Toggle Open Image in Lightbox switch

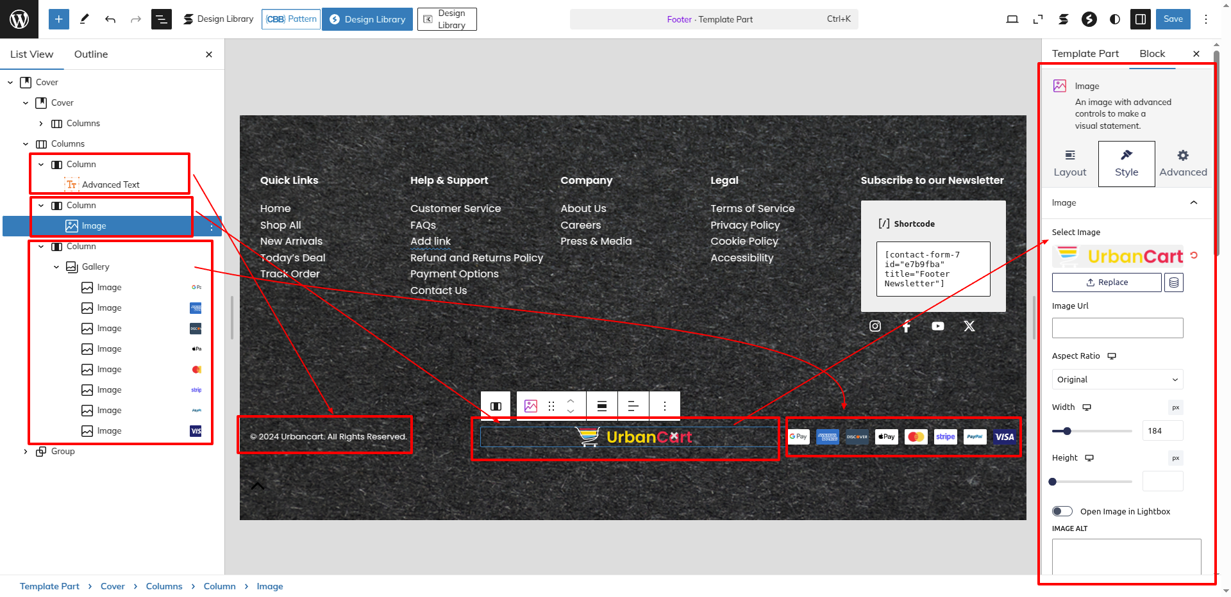tap(1062, 511)
